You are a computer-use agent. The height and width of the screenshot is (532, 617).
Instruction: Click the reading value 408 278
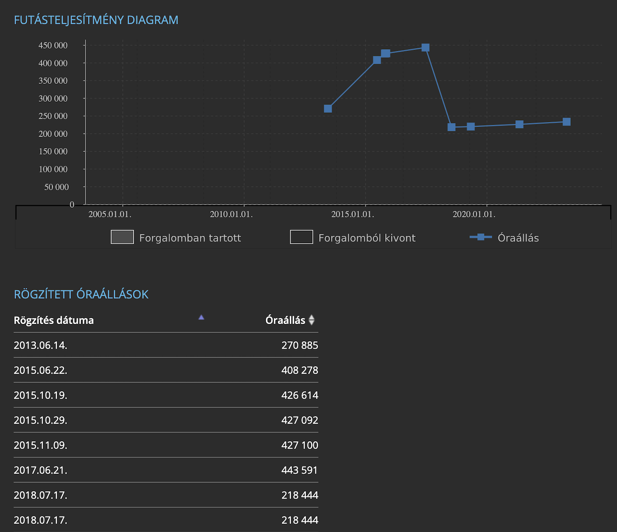[x=300, y=370]
